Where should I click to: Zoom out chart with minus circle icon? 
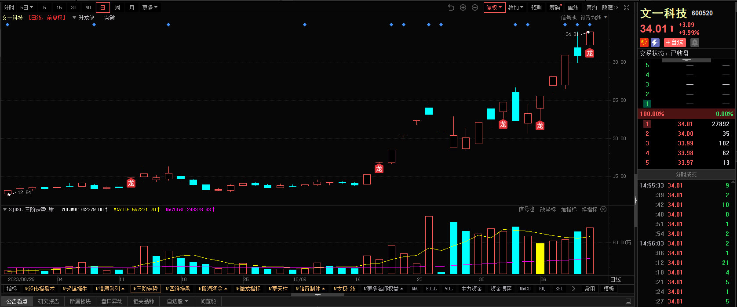click(475, 7)
